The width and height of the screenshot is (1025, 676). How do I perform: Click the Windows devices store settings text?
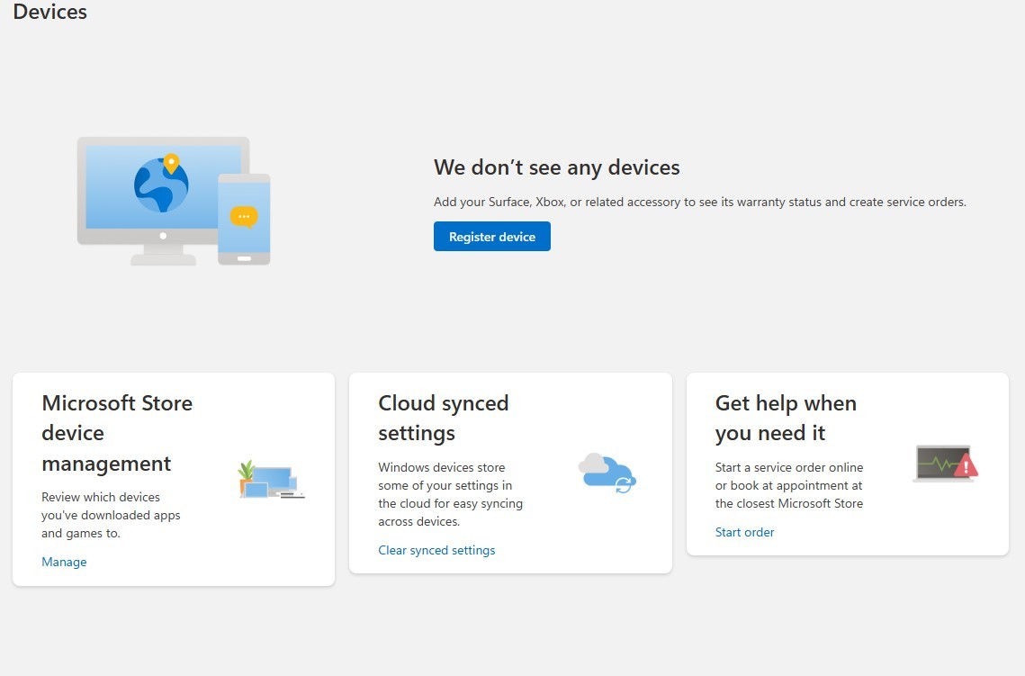coord(450,494)
